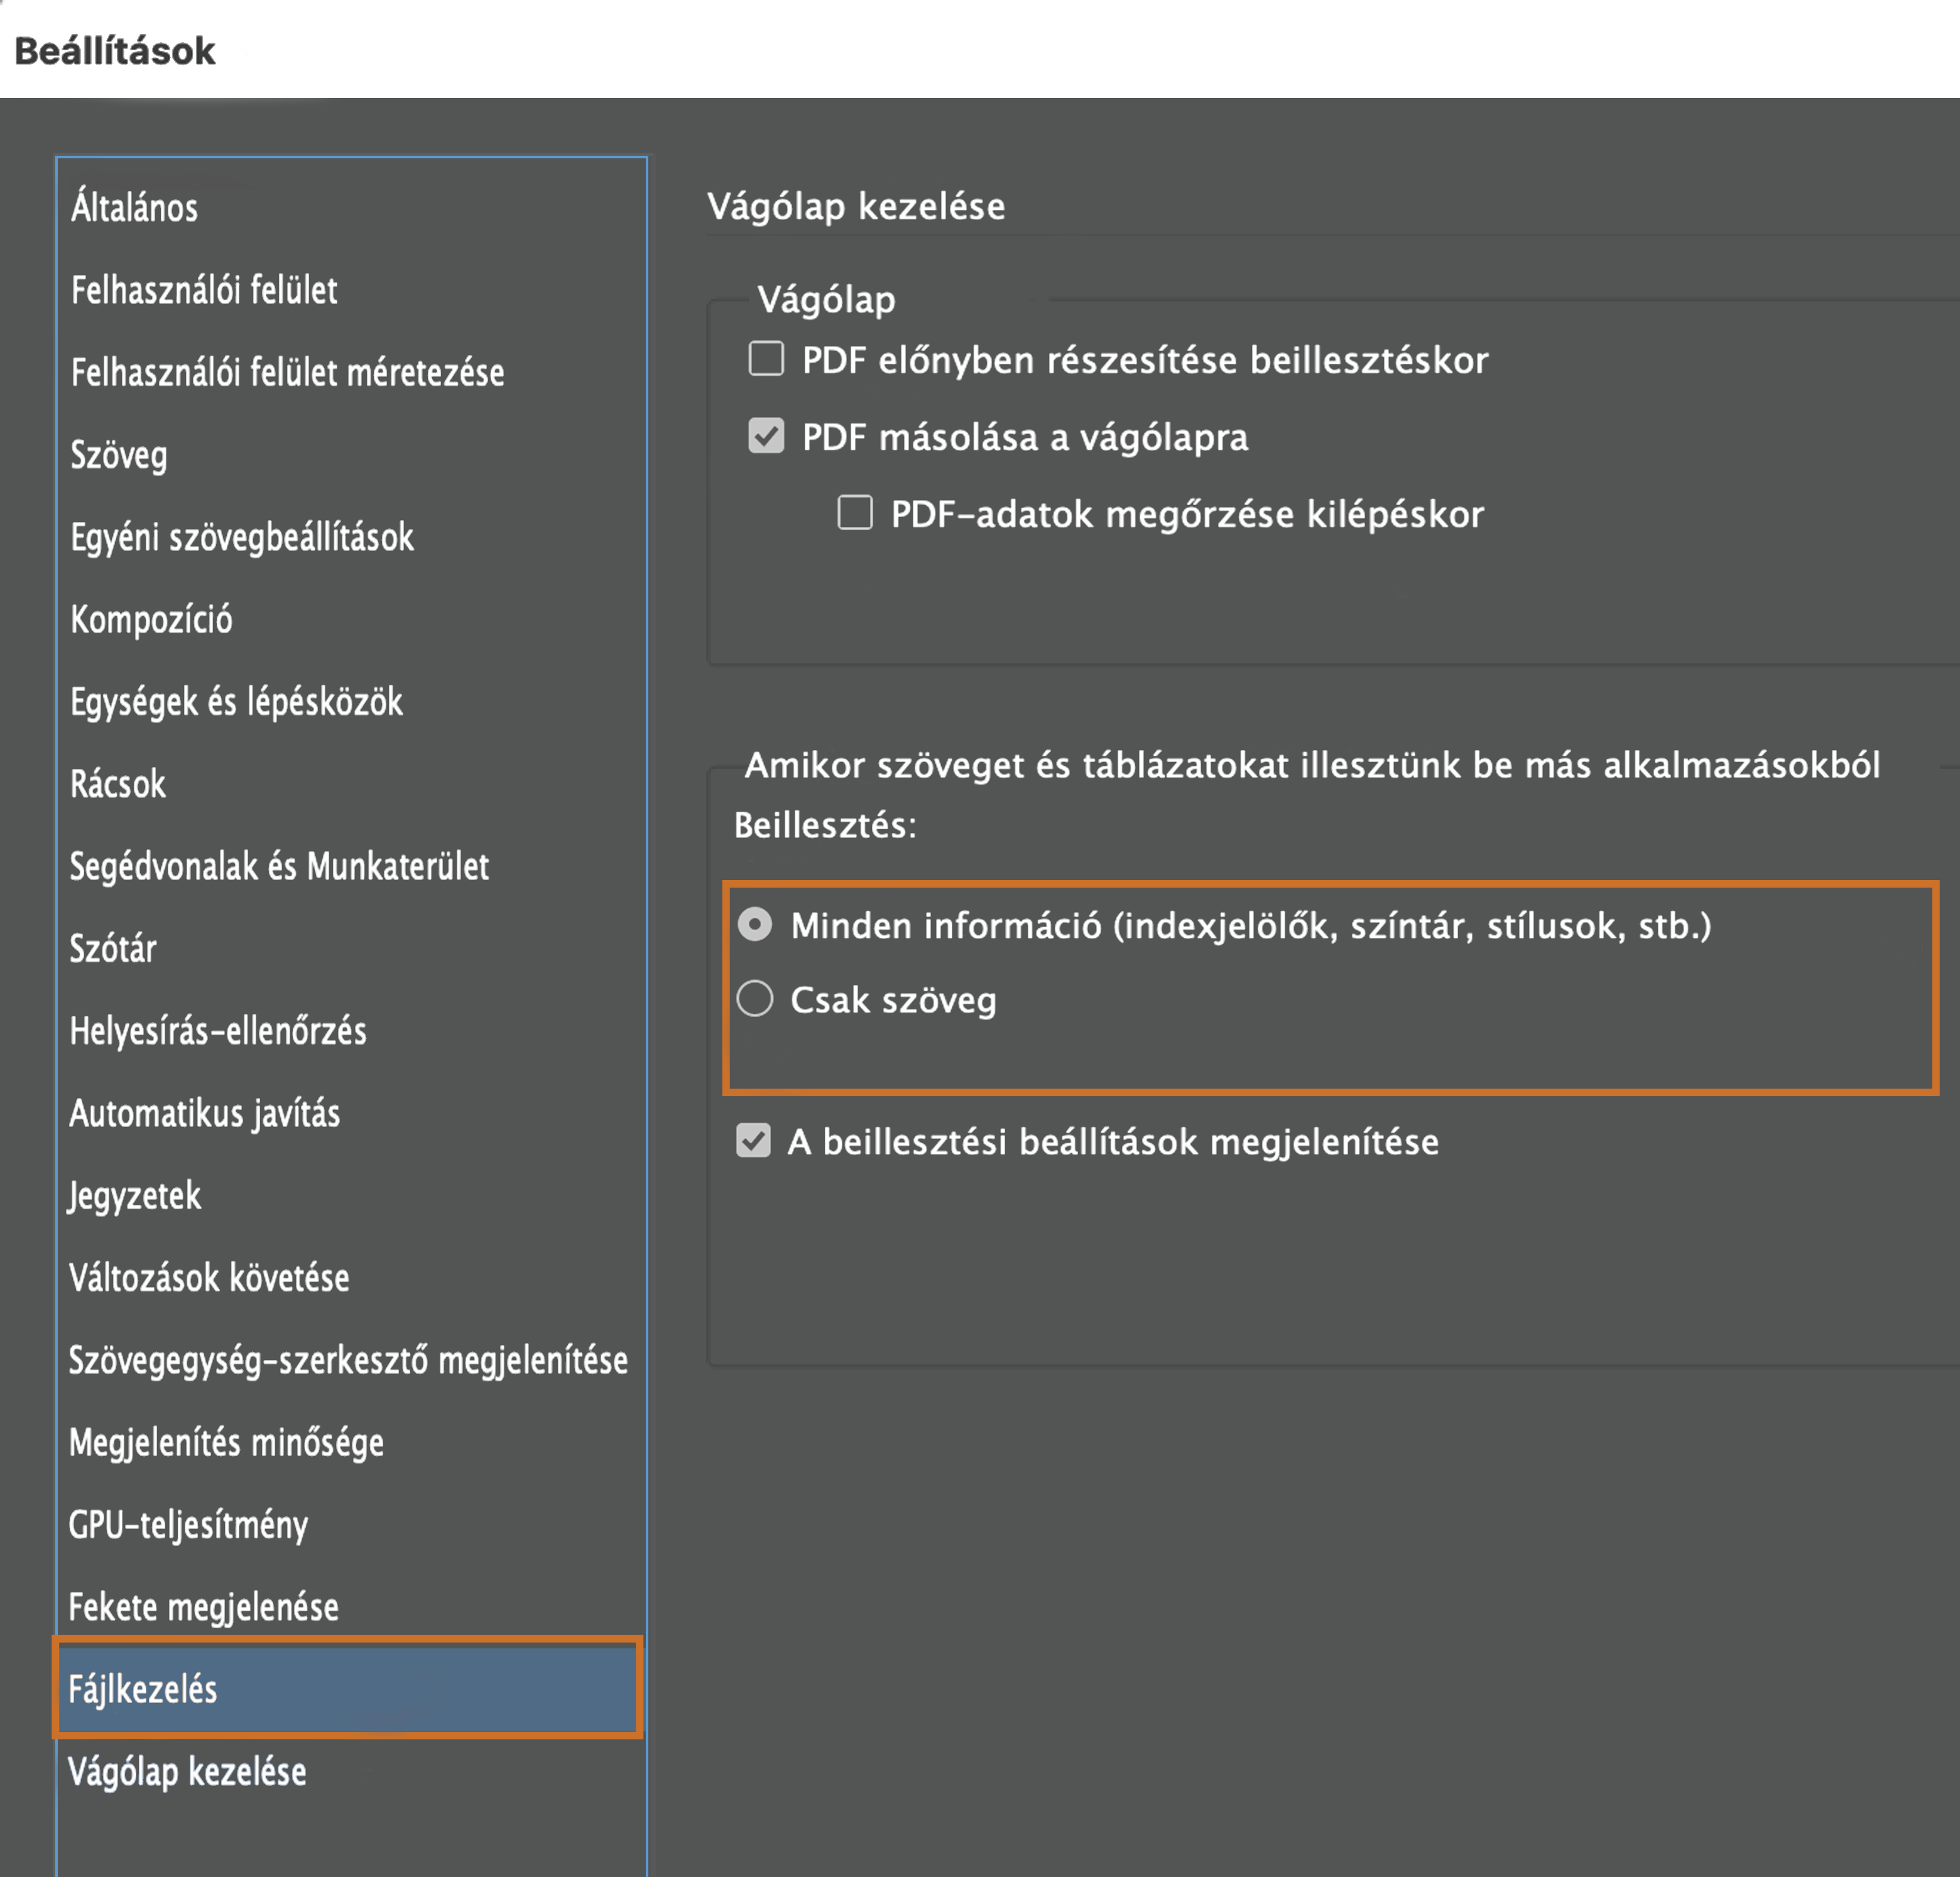Select the Csak szöveg paste option
Image resolution: width=1960 pixels, height=1877 pixels.
tap(755, 998)
